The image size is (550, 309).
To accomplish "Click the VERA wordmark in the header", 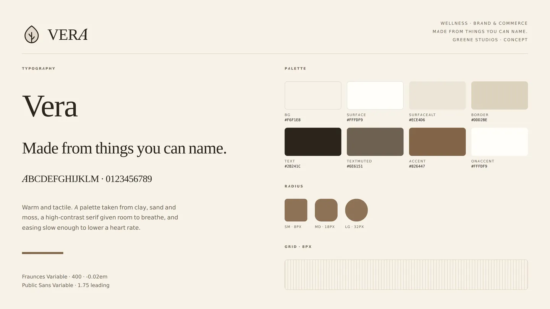I will [68, 35].
